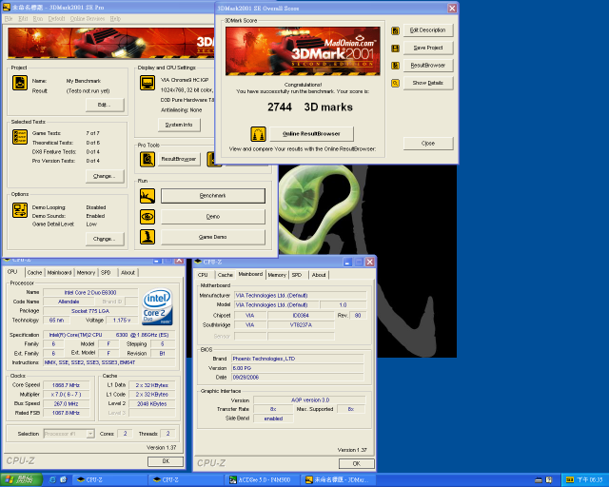The height and width of the screenshot is (487, 609).
Task: Select Cache tab in processor CPU-Z window
Action: point(34,273)
